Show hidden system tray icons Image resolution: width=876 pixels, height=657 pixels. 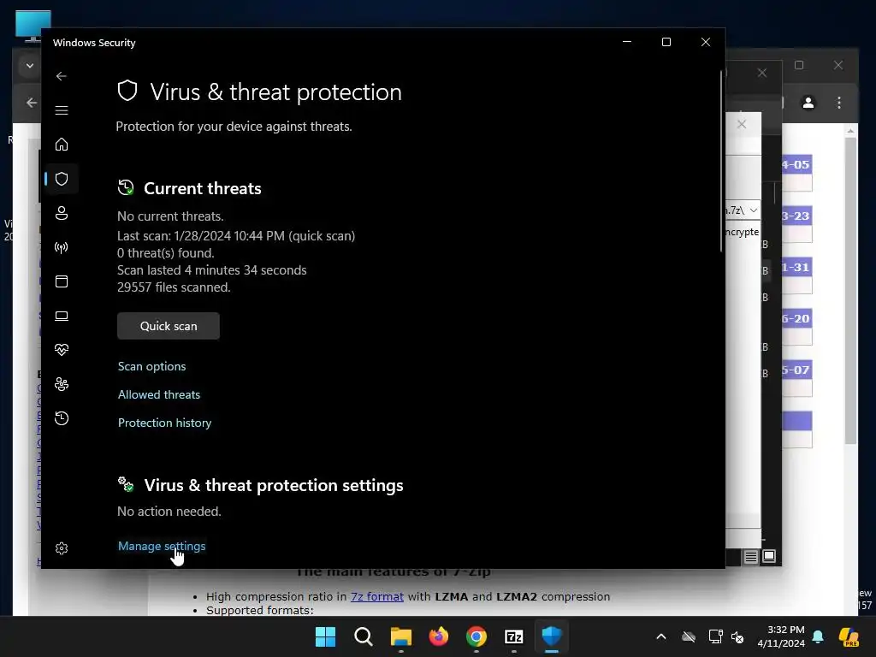point(661,636)
